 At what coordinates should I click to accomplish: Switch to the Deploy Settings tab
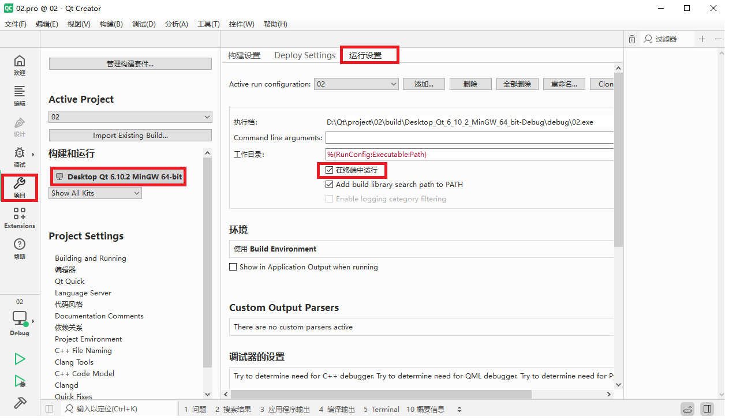(x=305, y=55)
